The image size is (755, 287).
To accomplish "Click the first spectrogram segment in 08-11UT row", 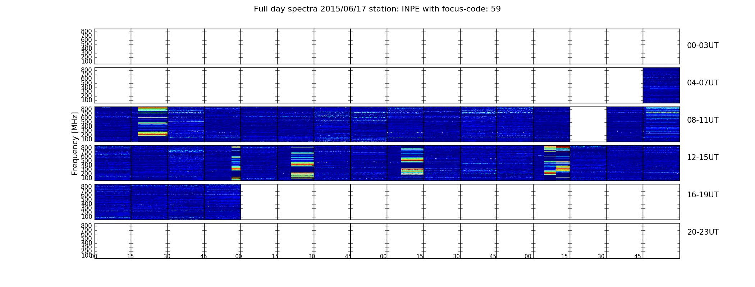I will 113,124.
